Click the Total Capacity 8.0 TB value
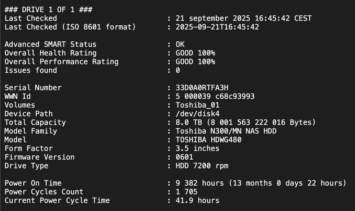The width and height of the screenshot is (355, 211). coord(189,122)
